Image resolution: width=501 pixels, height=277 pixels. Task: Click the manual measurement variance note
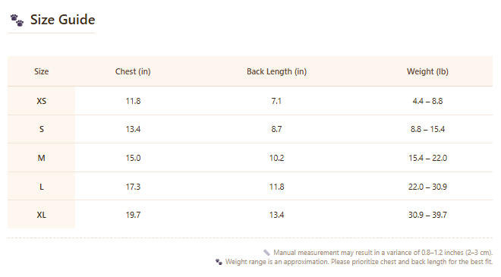[383, 253]
